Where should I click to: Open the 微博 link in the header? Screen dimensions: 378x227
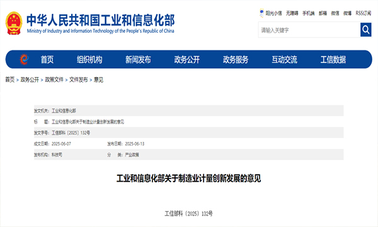click(x=347, y=13)
